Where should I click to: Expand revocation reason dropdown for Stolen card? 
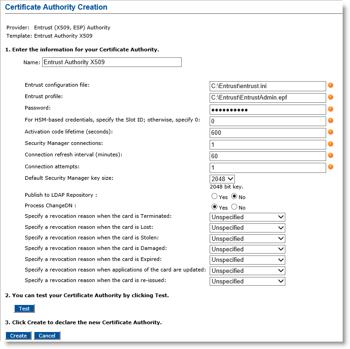click(x=247, y=238)
